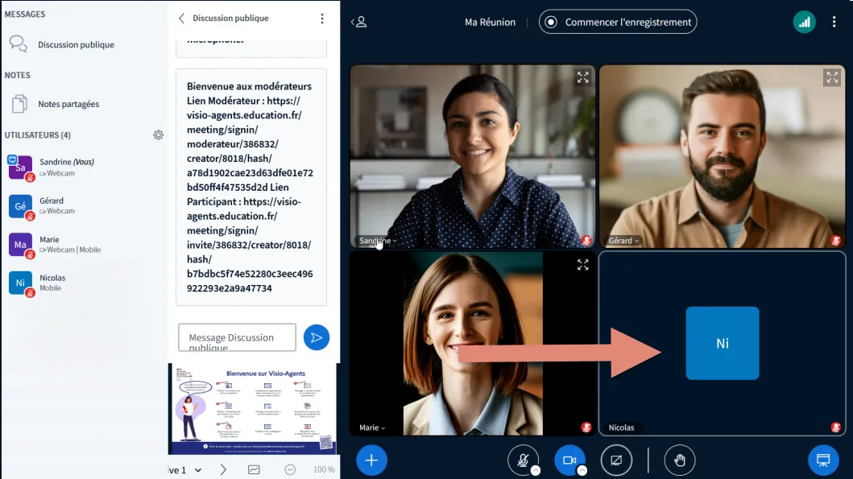Open Sandrine webcam name dropdown
The image size is (853, 479).
tap(378, 241)
